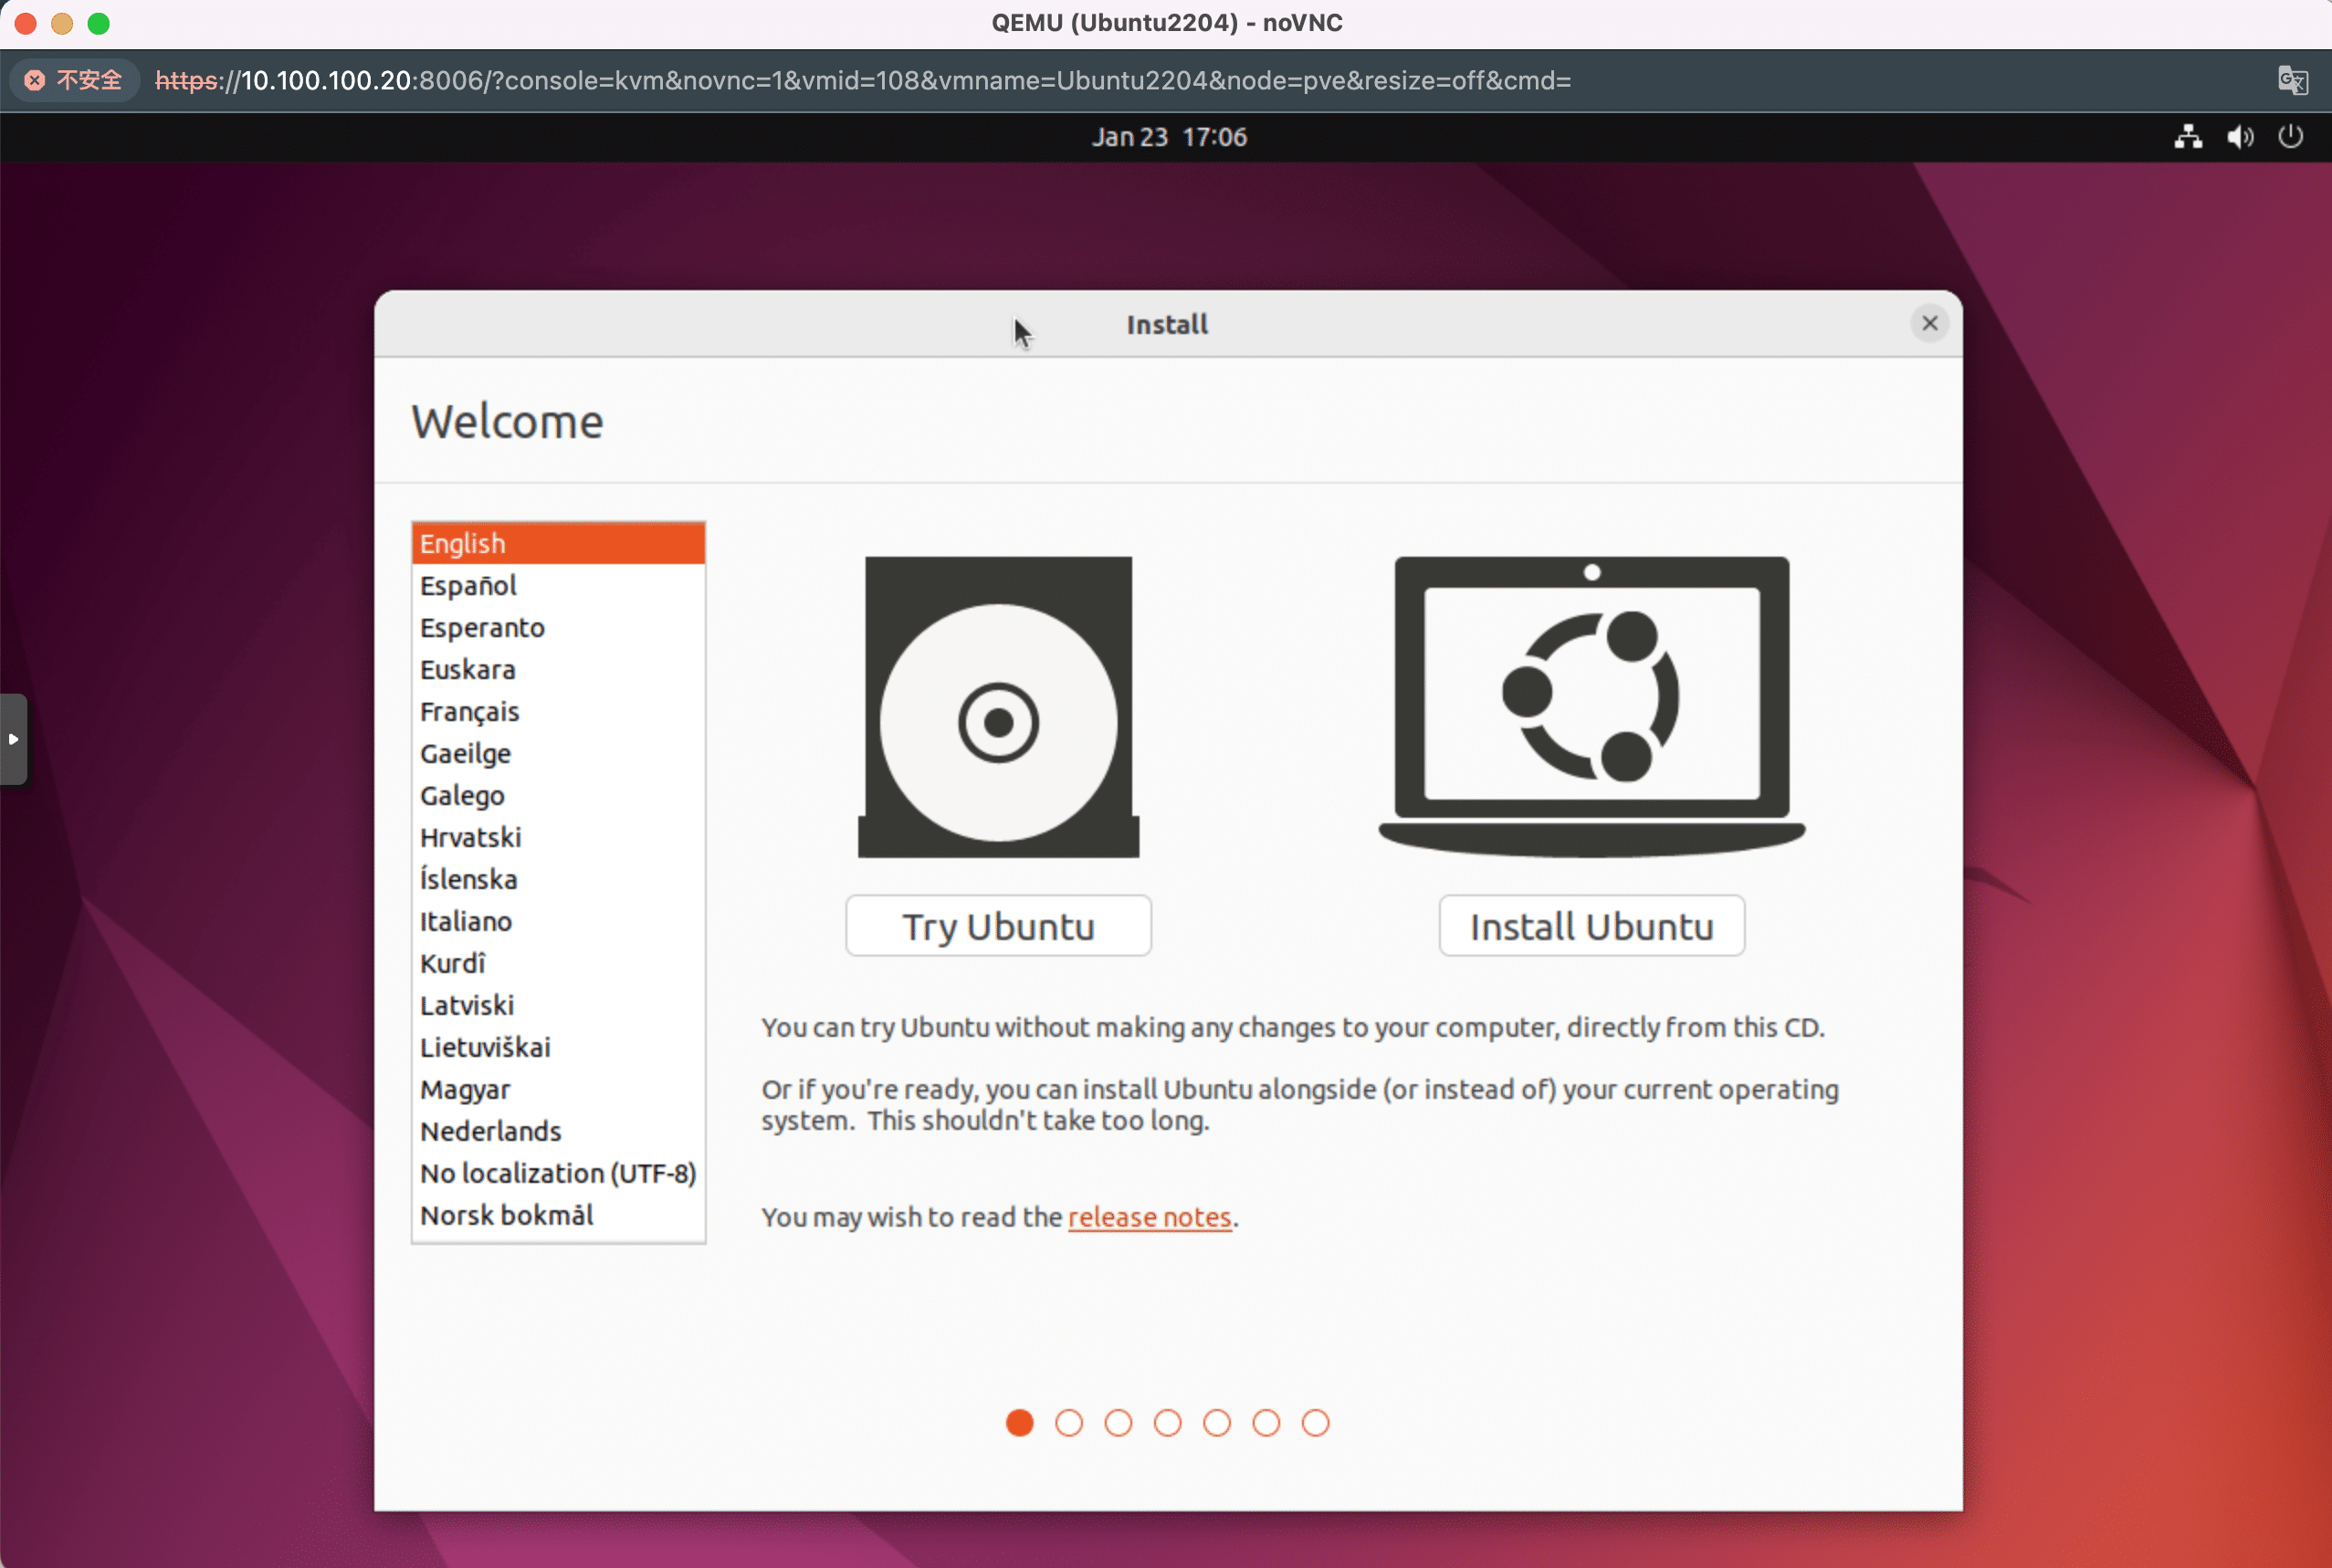2332x1568 pixels.
Task: Select Français in the language list
Action: (x=558, y=711)
